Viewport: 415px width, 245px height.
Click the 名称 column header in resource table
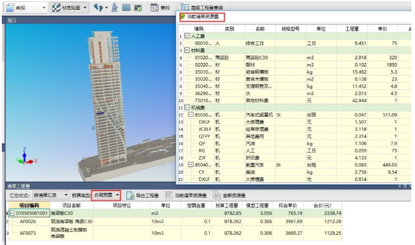[260, 28]
